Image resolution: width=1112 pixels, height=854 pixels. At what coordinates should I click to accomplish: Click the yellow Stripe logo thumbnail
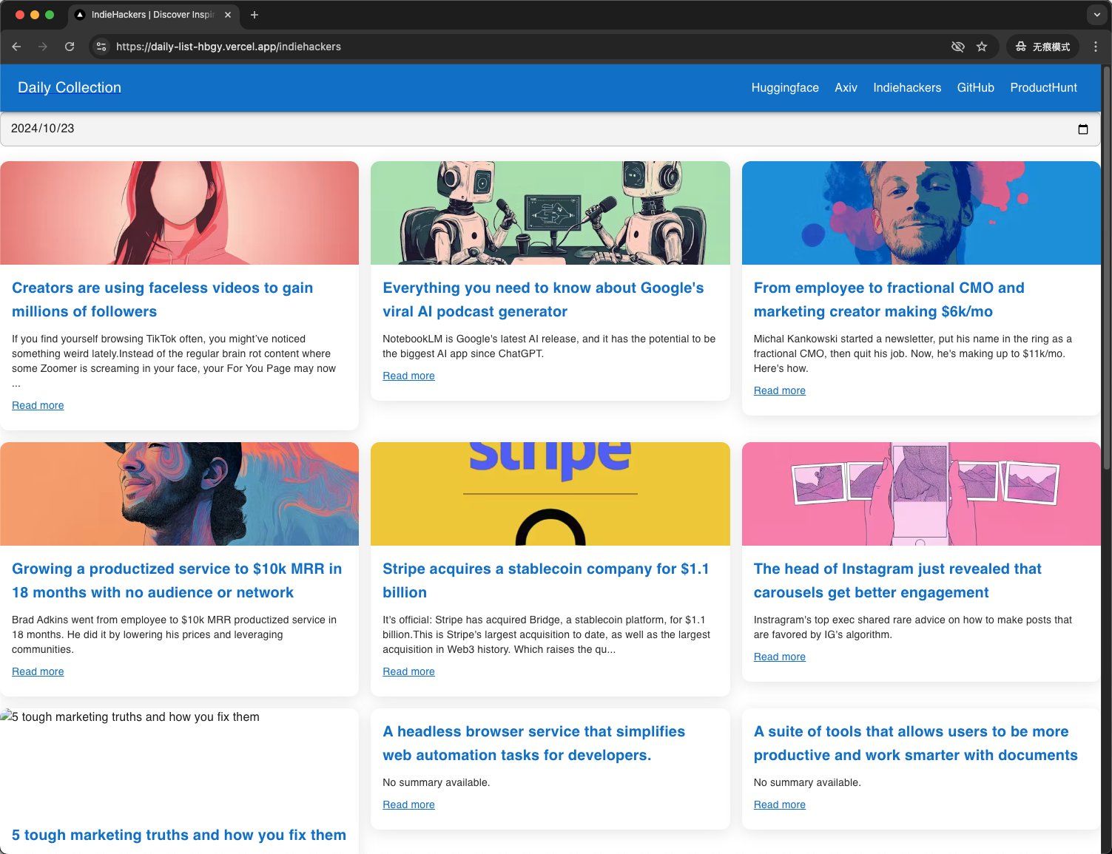pos(550,494)
